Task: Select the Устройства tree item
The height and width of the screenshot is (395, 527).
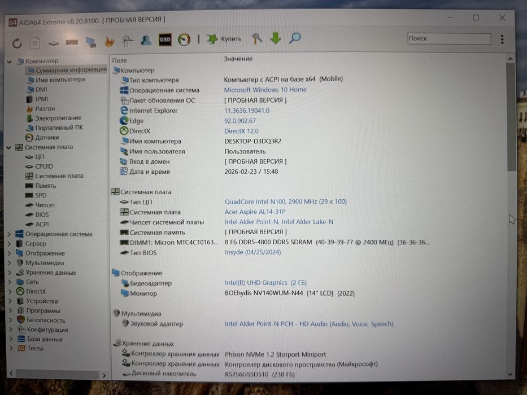Action: coord(37,301)
